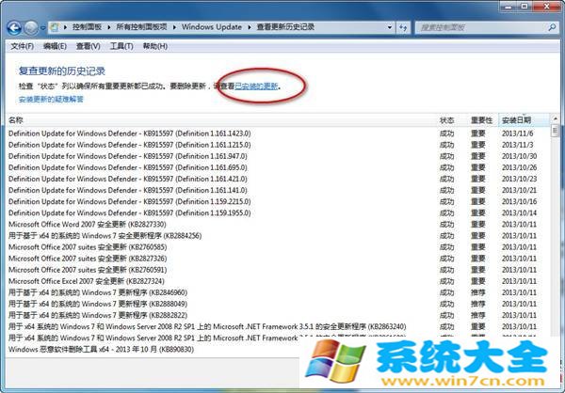Open the address bar history dropdown
The height and width of the screenshot is (393, 565).
(x=390, y=27)
